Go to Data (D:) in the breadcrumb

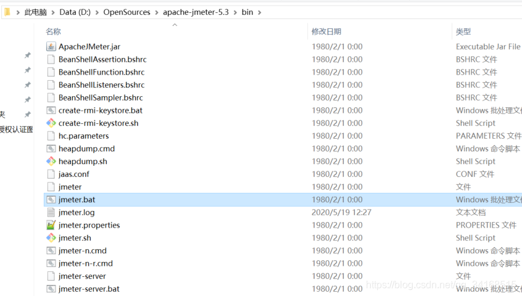75,12
